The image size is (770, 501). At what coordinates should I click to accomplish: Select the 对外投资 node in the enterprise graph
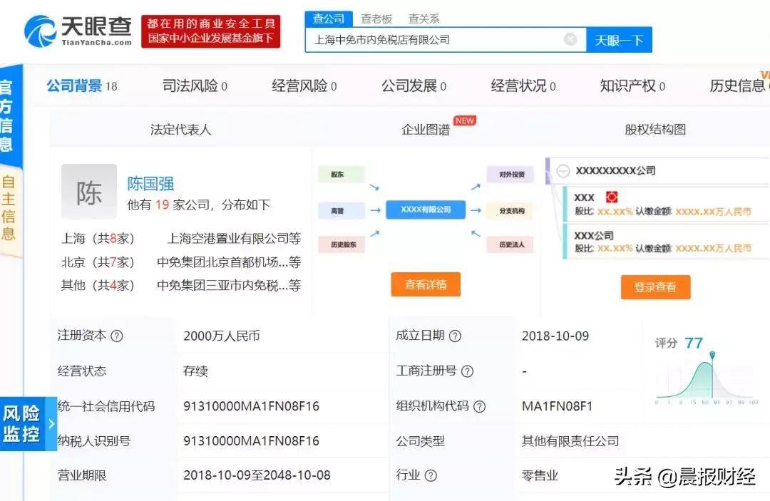pyautogui.click(x=510, y=173)
